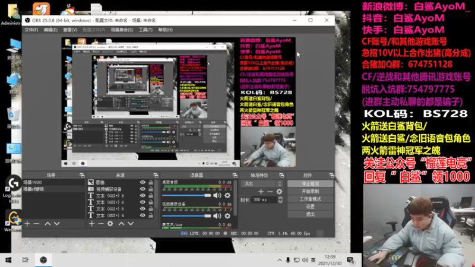Select scene 场景cf游戏
The image size is (475, 267).
click(54, 189)
